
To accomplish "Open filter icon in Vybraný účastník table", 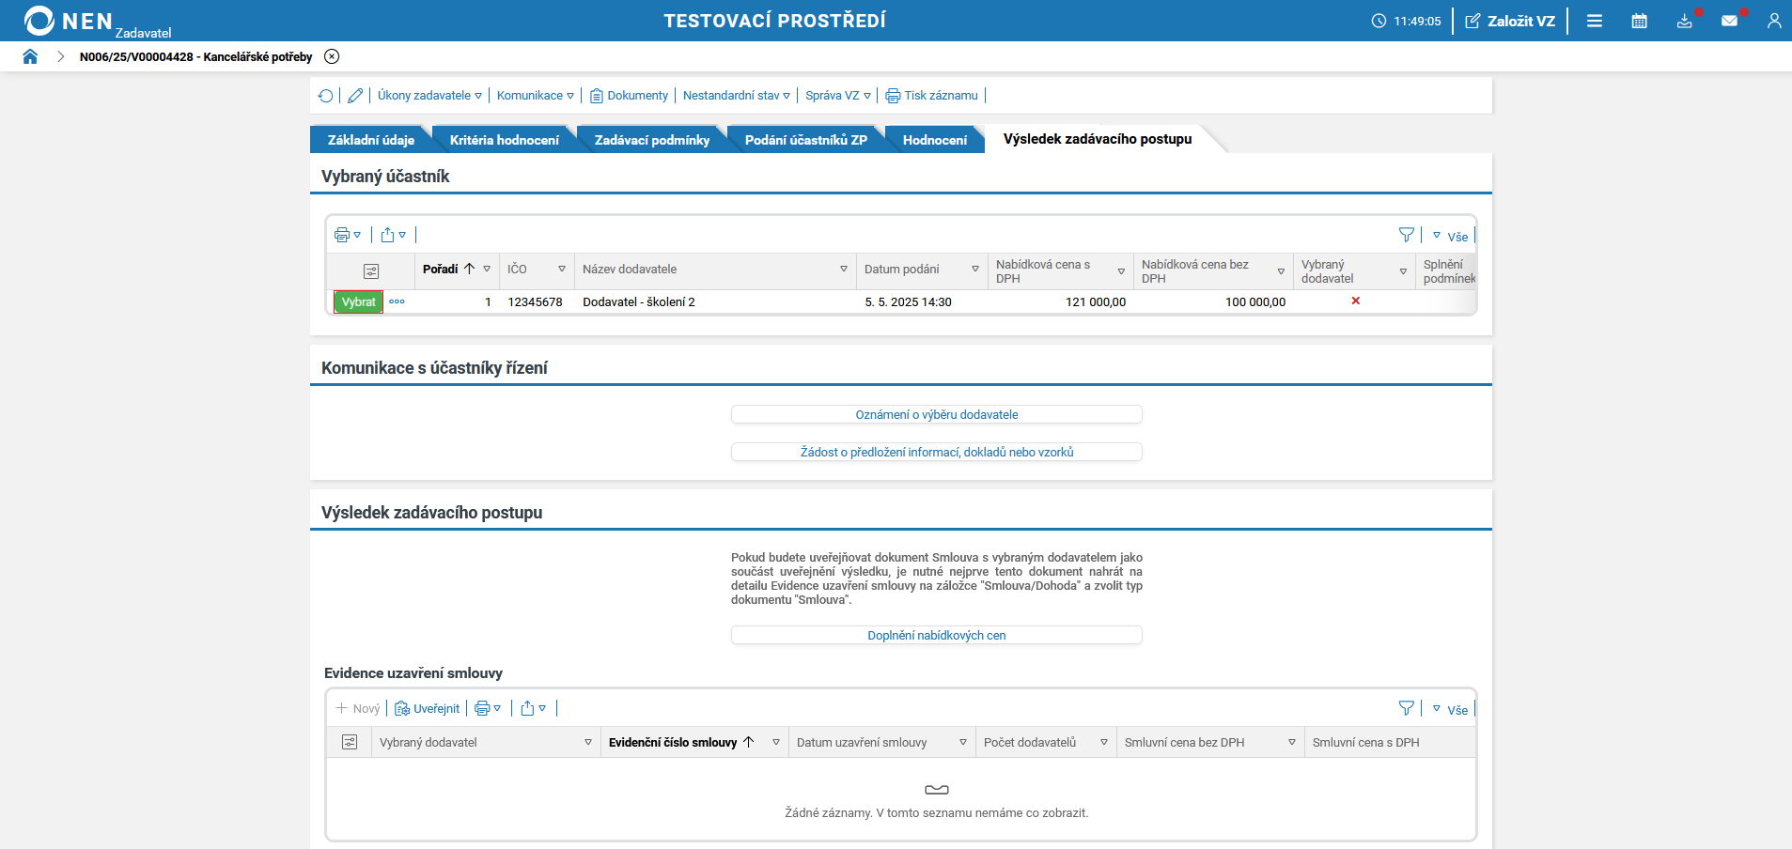I will [x=1406, y=235].
